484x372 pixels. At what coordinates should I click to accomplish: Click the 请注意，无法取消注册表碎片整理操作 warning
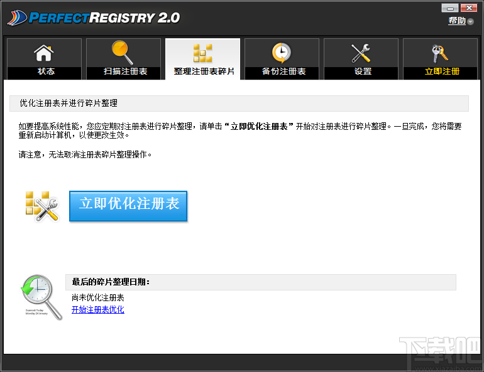pyautogui.click(x=85, y=154)
